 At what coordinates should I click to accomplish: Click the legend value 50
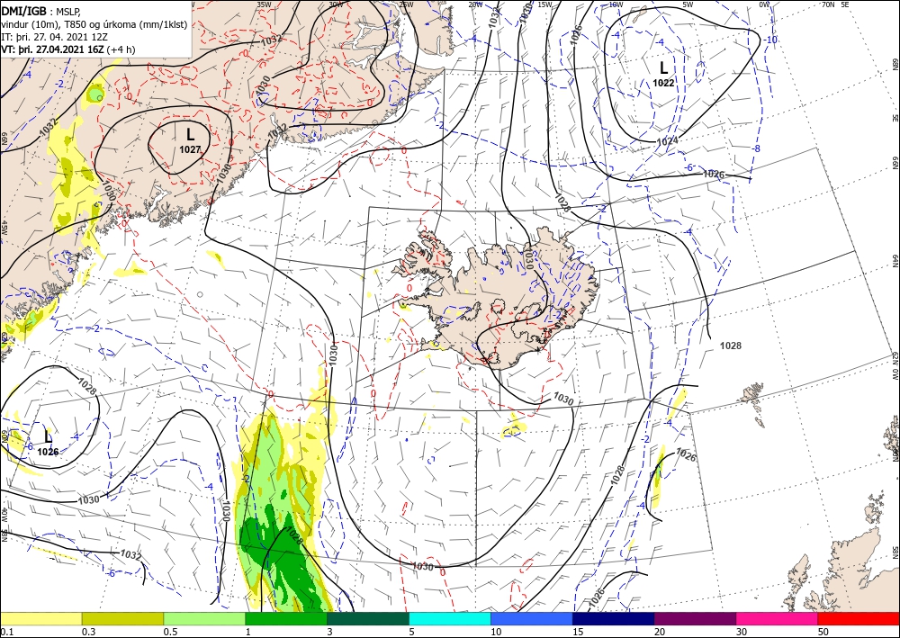tap(823, 631)
